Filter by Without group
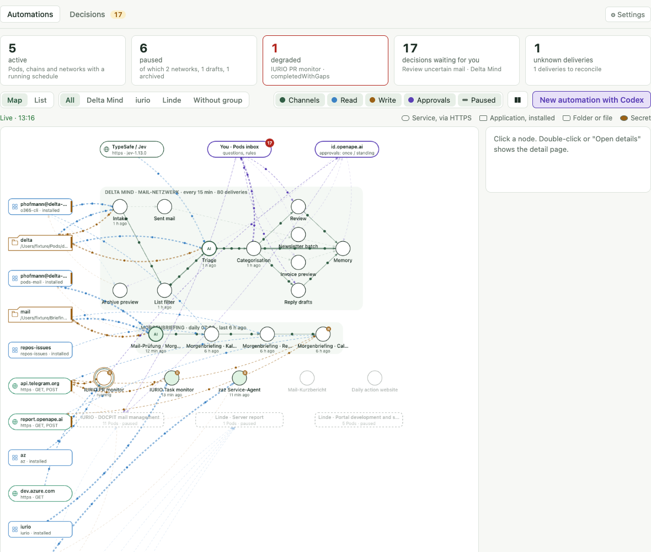Image resolution: width=651 pixels, height=552 pixels. tap(217, 100)
